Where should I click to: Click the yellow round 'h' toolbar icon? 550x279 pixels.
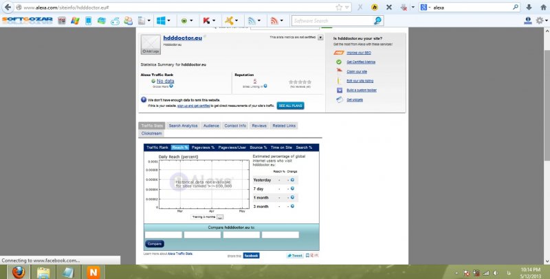pyautogui.click(x=375, y=7)
